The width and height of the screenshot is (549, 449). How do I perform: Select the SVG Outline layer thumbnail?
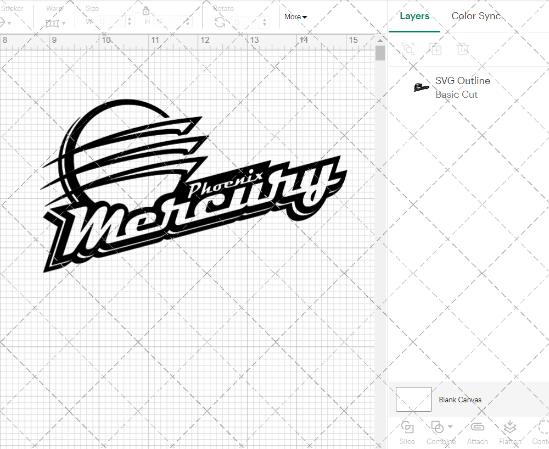421,87
